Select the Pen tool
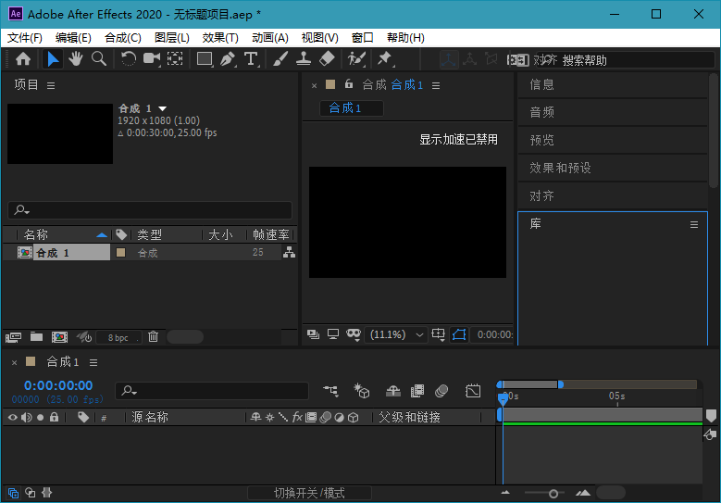721x503 pixels. click(x=228, y=59)
